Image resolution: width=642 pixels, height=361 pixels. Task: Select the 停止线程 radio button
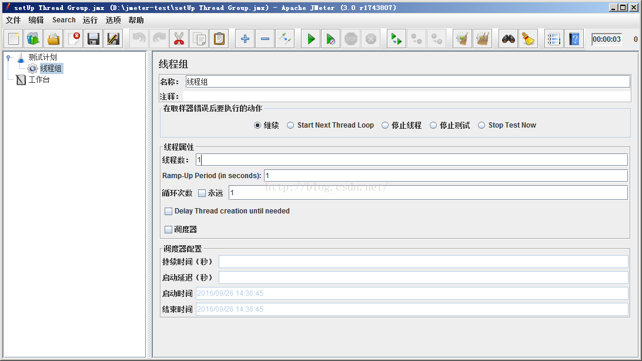click(385, 125)
